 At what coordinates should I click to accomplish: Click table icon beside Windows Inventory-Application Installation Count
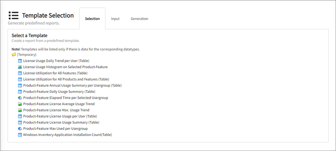pos(20,135)
